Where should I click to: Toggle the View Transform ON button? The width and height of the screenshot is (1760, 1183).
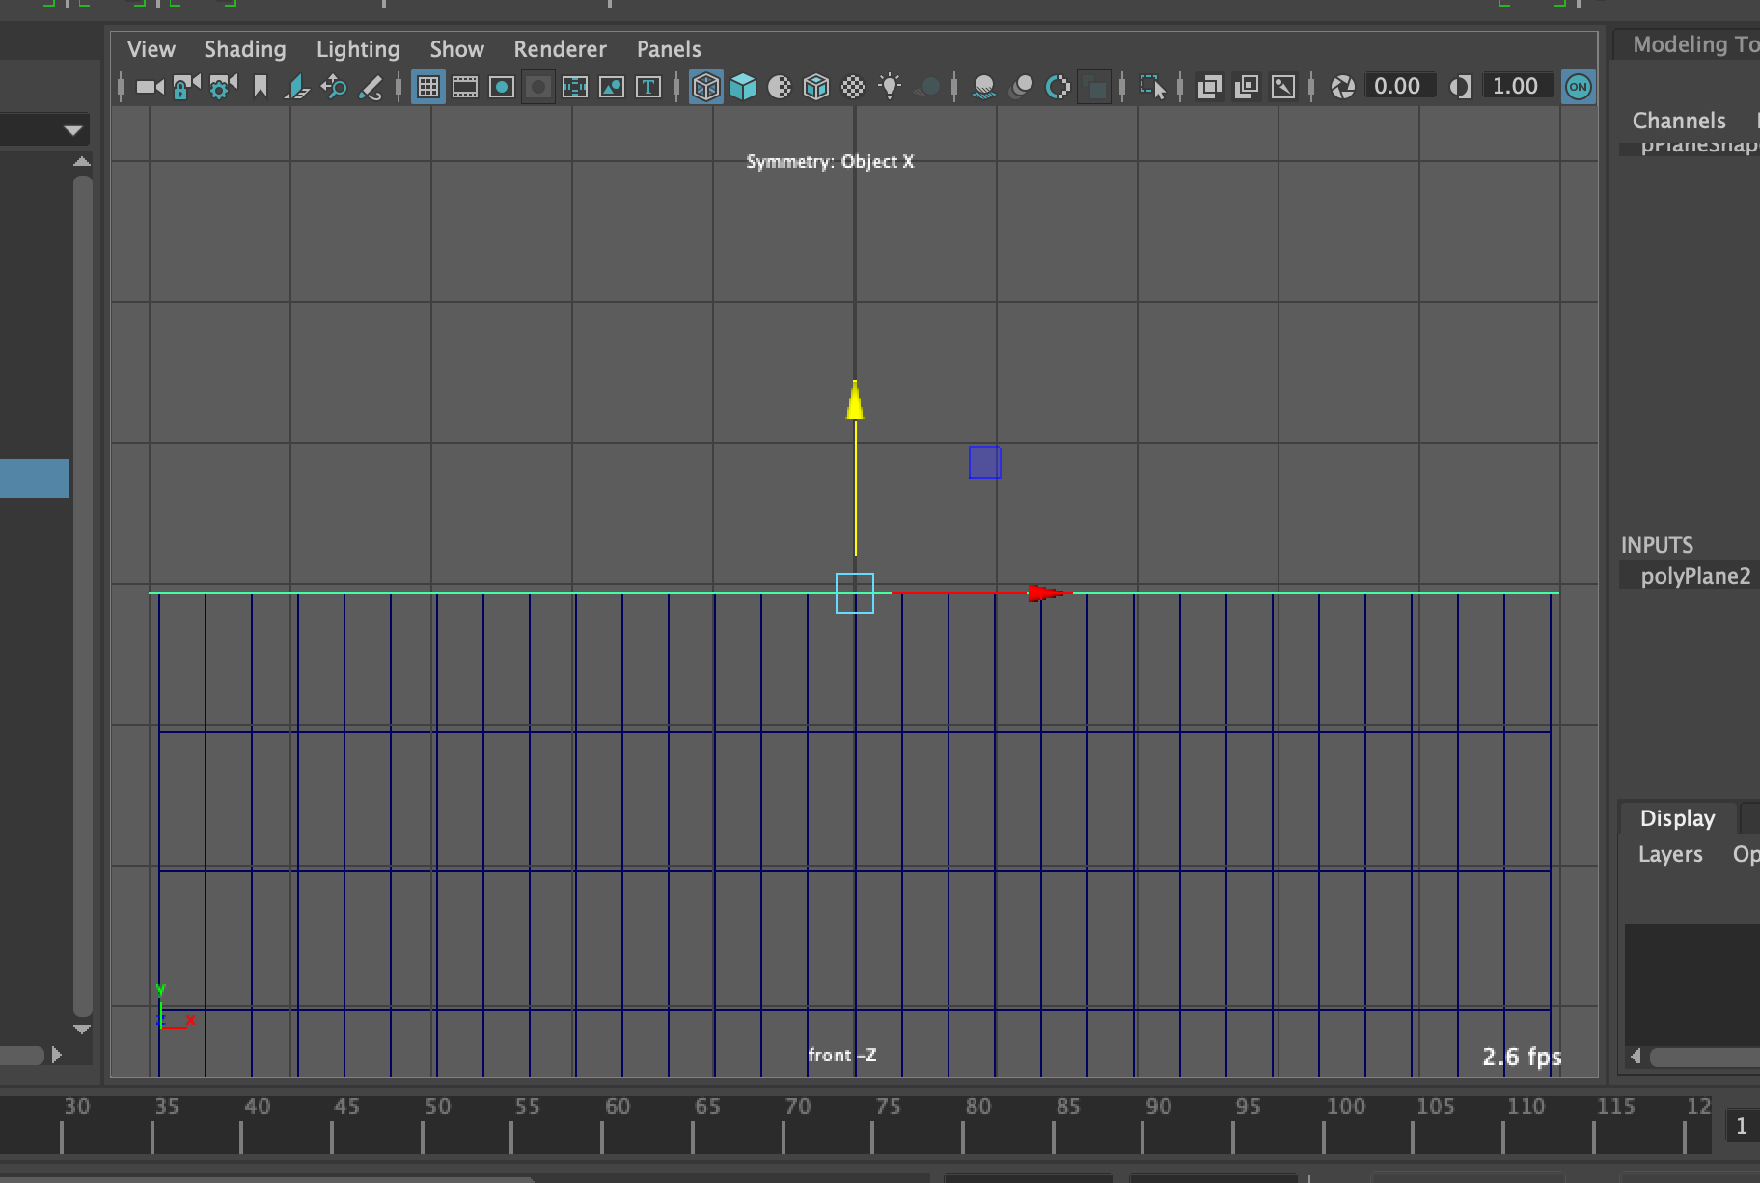pyautogui.click(x=1579, y=87)
